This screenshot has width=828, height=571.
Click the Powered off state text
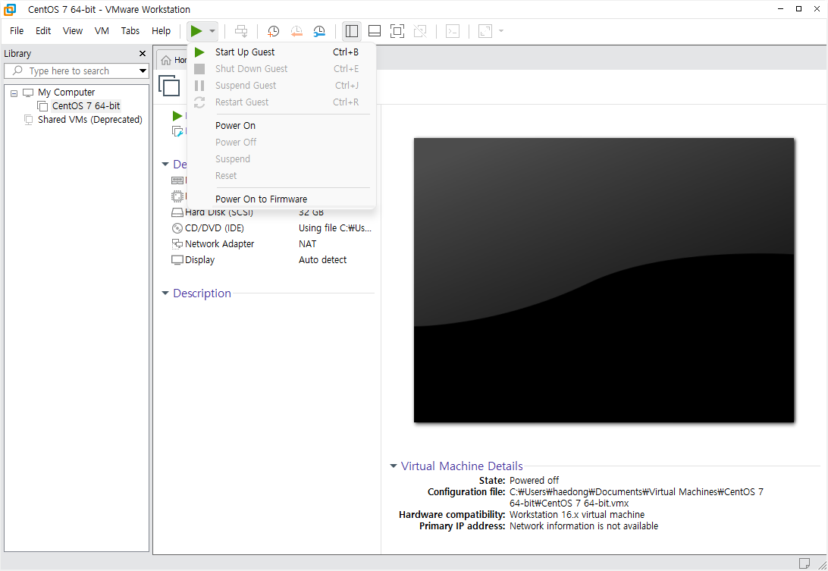pos(534,480)
